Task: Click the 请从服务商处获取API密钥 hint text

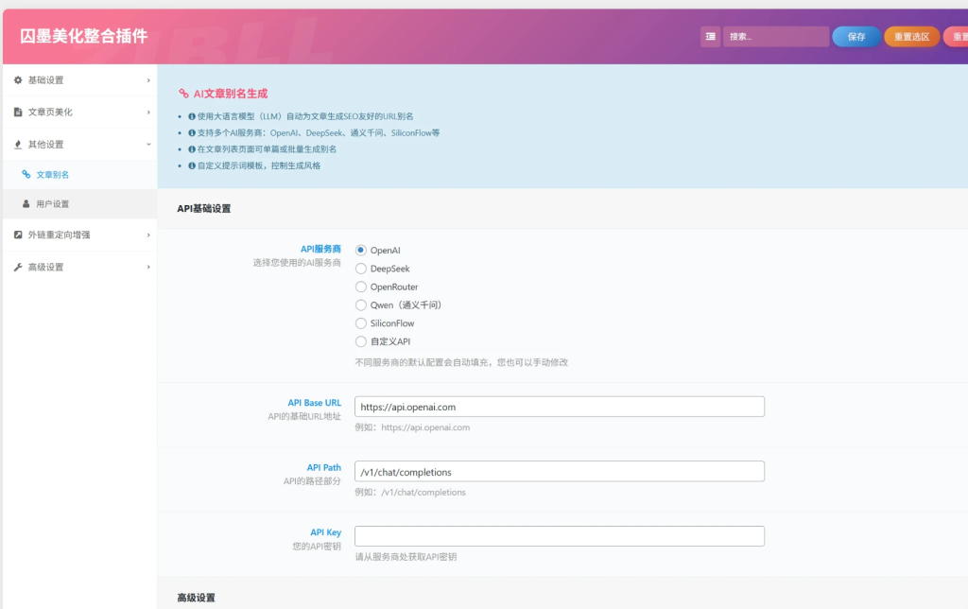Action: click(x=406, y=557)
